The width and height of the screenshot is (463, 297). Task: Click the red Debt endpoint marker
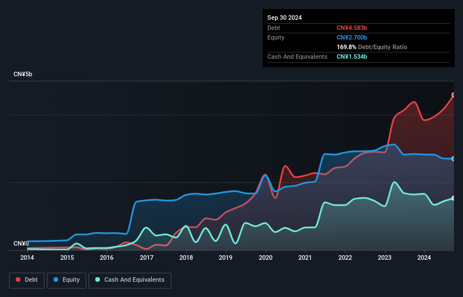pos(453,95)
